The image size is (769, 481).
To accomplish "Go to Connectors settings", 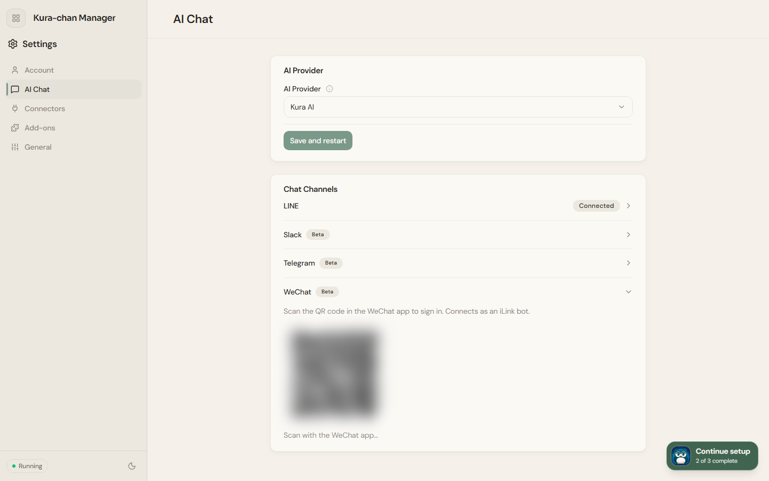I will coord(74,108).
